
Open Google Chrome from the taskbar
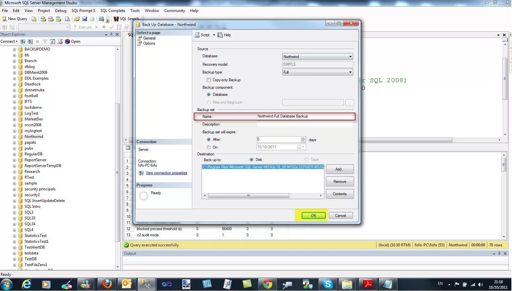pos(268,284)
